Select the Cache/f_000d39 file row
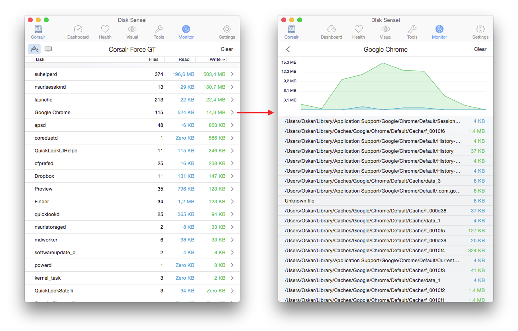This screenshot has height=331, width=518. (x=386, y=241)
